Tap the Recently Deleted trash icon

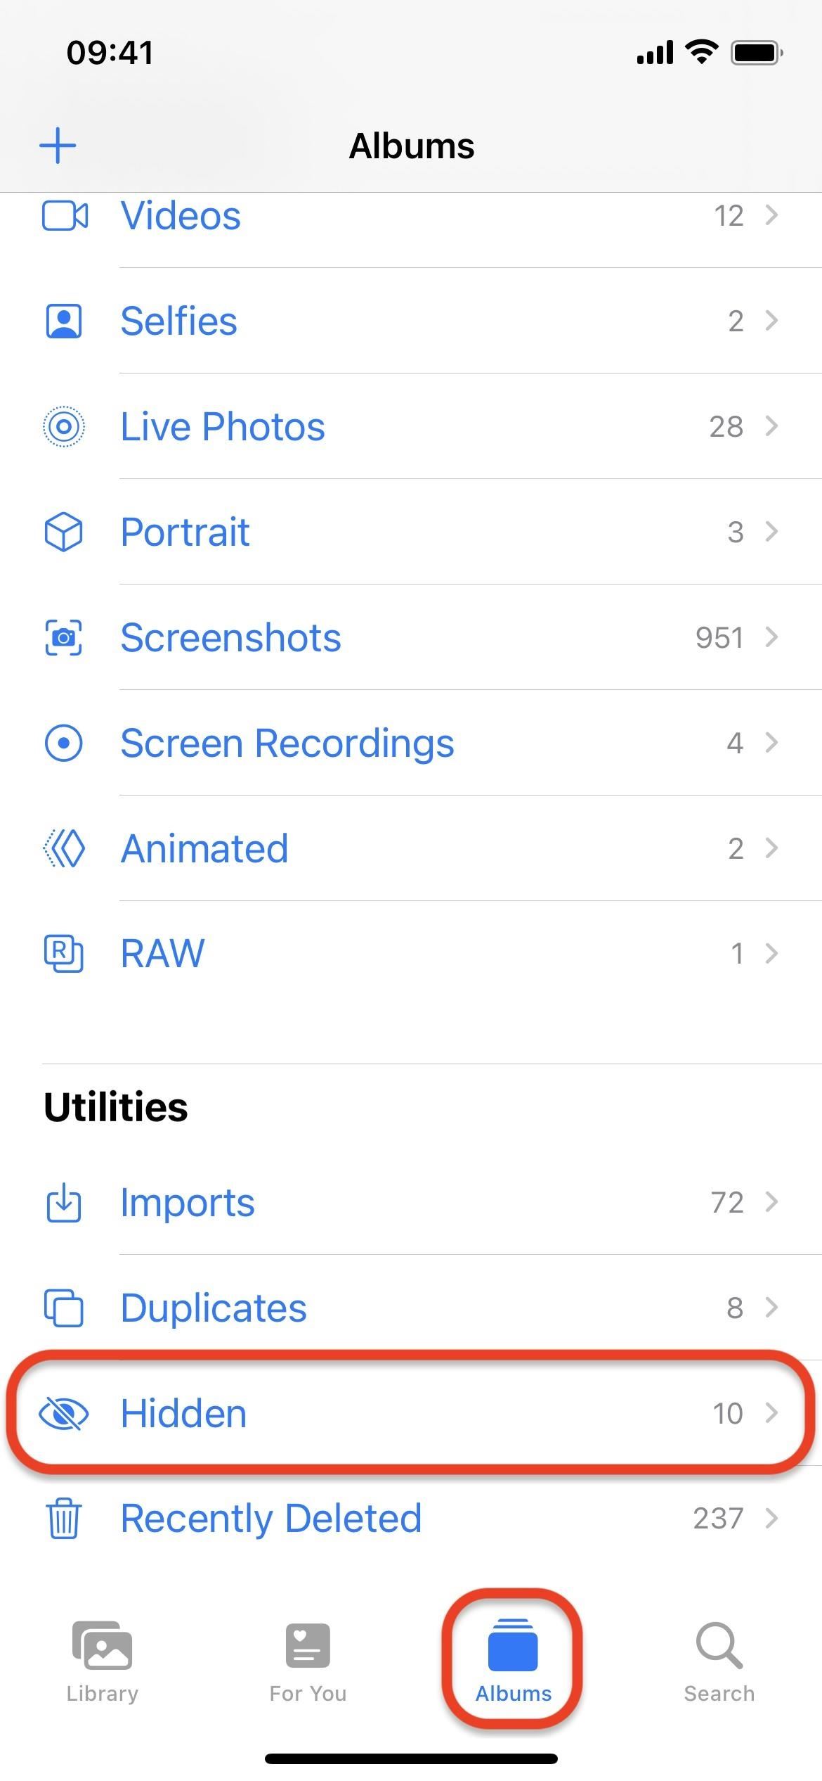coord(64,1518)
